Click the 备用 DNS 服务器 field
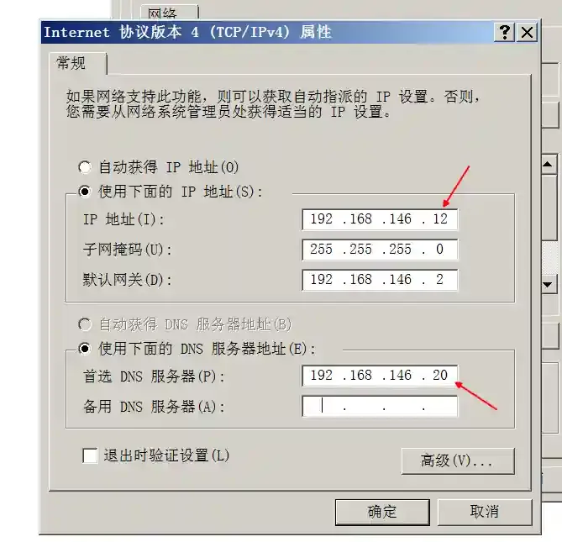The width and height of the screenshot is (562, 542). (380, 406)
